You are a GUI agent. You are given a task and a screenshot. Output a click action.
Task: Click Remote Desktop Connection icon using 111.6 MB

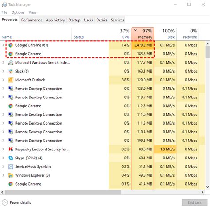(x=11, y=115)
